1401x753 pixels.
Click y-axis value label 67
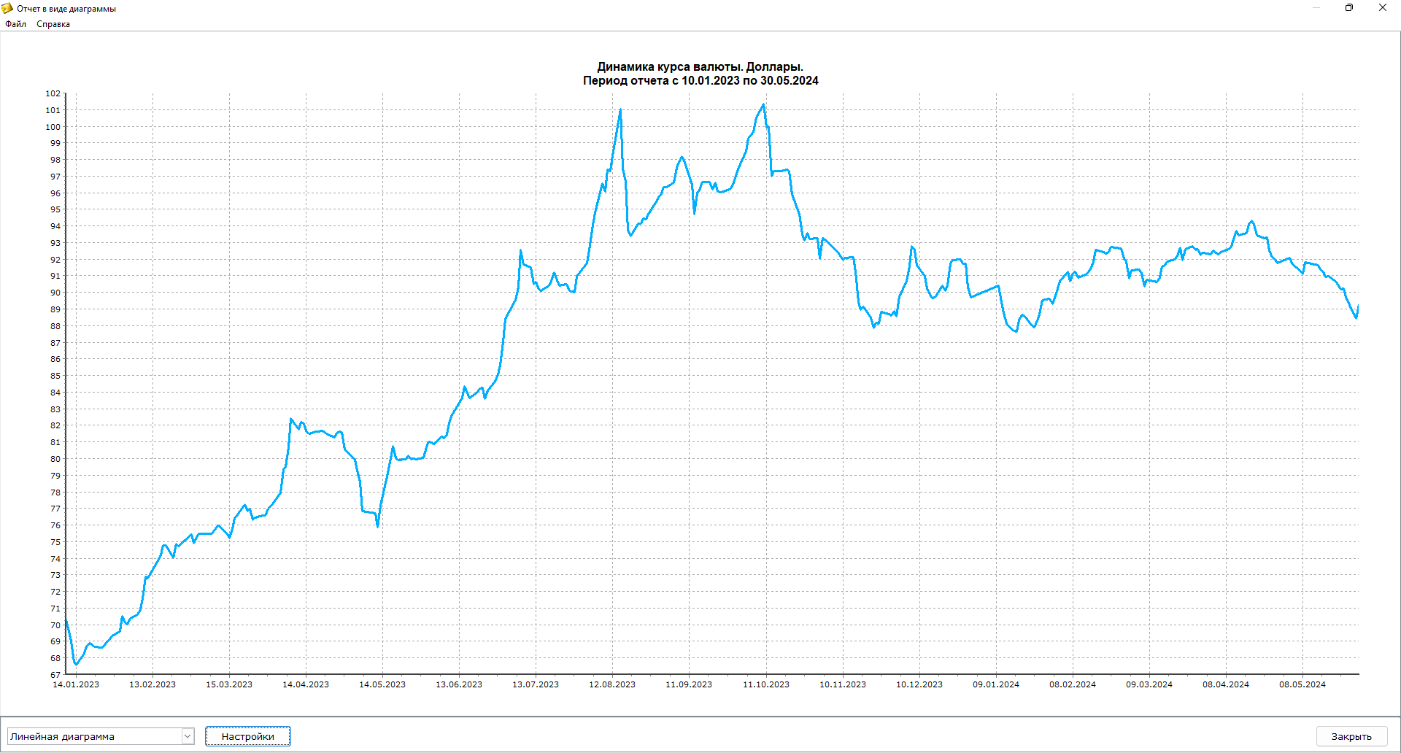point(55,675)
